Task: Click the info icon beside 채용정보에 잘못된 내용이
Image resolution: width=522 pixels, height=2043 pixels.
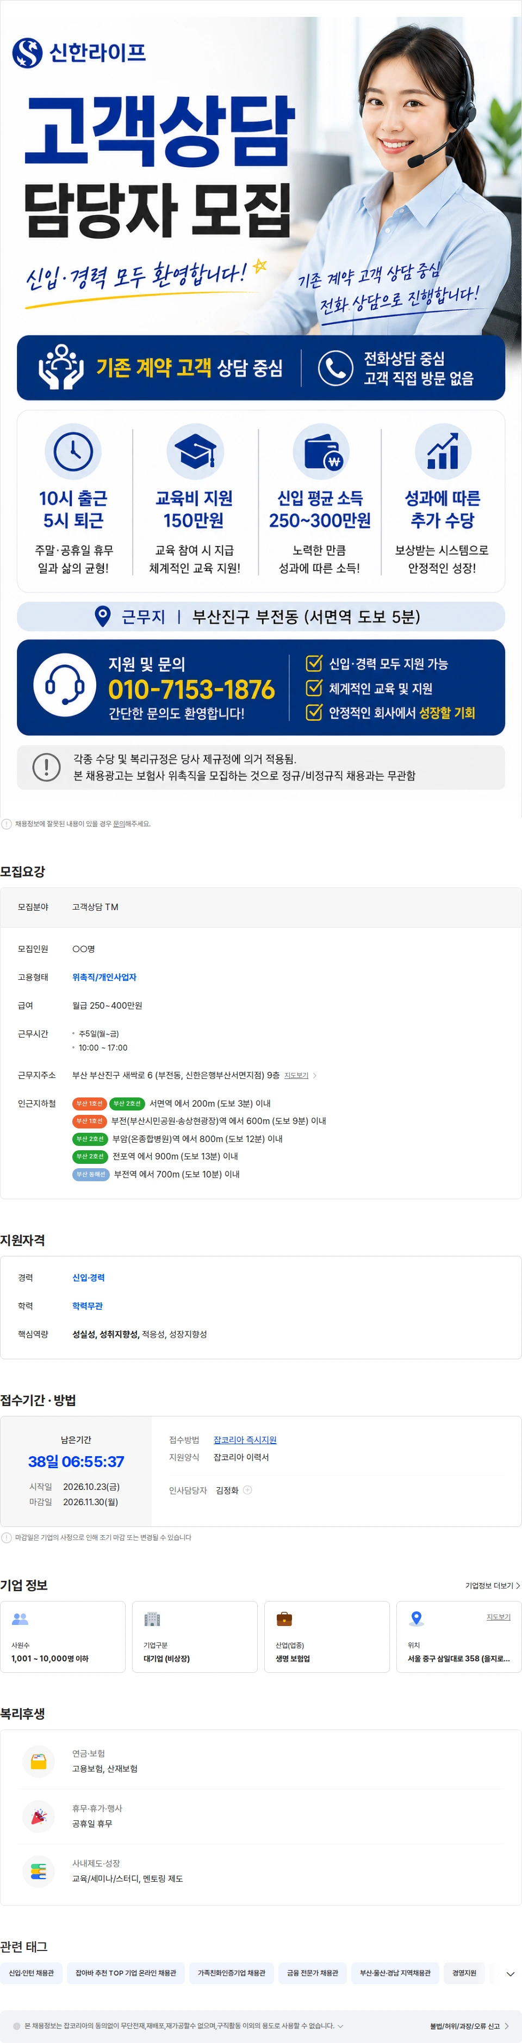Action: pyautogui.click(x=7, y=824)
